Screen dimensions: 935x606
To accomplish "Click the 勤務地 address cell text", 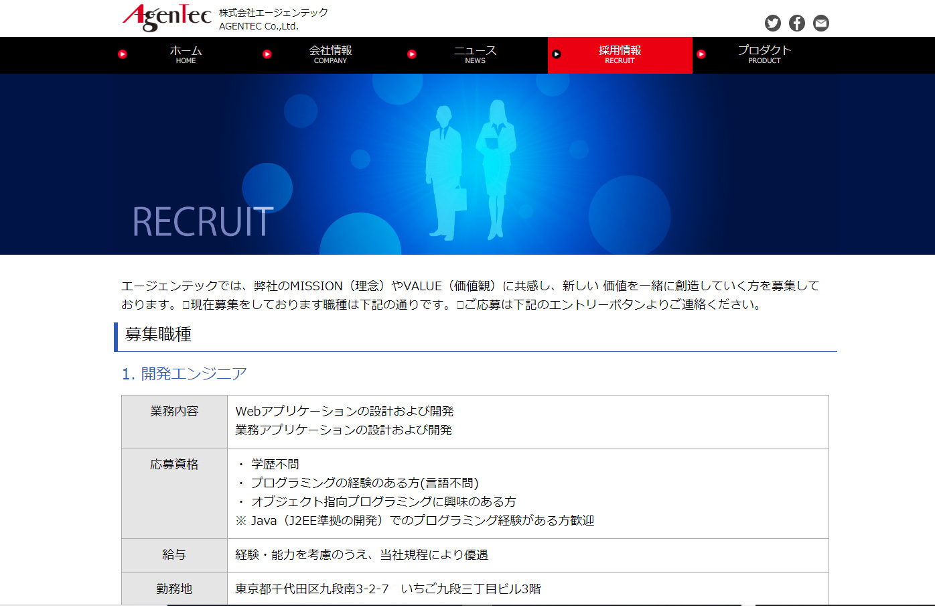I will tap(388, 589).
